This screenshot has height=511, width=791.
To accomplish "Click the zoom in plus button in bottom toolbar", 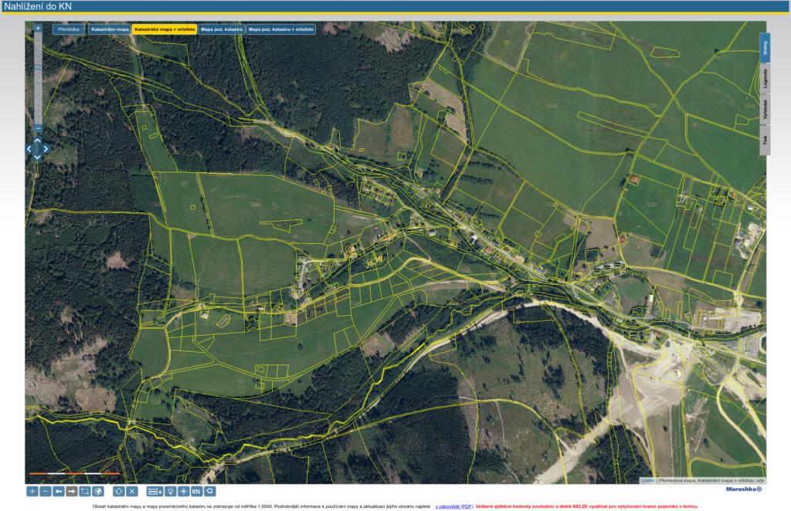I will coord(32,491).
